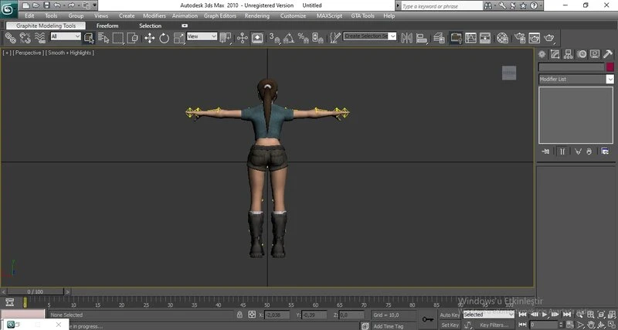
Task: Open the key mode Selected dropdown
Action: pyautogui.click(x=489, y=315)
